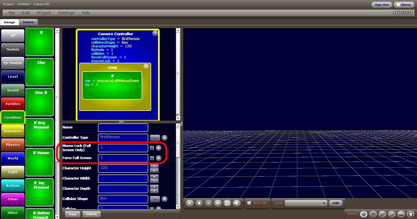Increase Character Depth value
The width and height of the screenshot is (417, 219).
click(x=154, y=187)
